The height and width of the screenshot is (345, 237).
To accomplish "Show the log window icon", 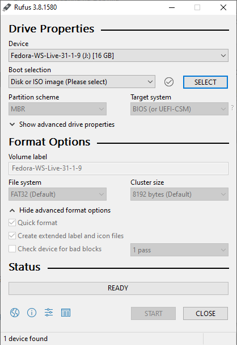I will click(66, 313).
